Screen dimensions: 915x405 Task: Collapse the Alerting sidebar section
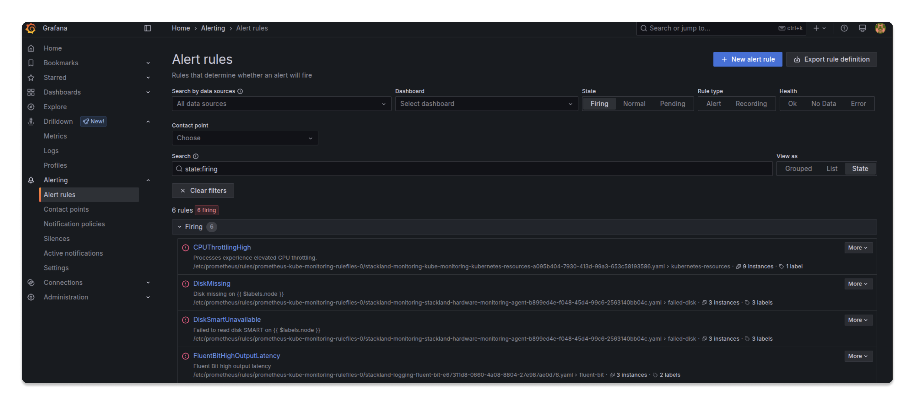(x=148, y=180)
